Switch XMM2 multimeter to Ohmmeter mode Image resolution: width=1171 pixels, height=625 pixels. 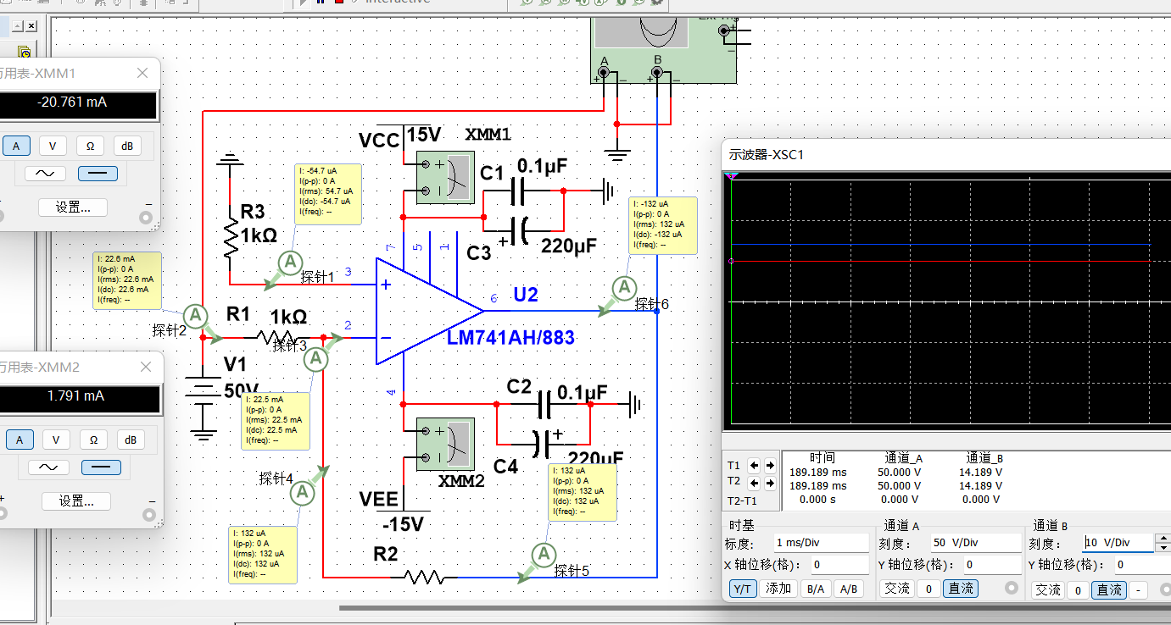(x=93, y=440)
